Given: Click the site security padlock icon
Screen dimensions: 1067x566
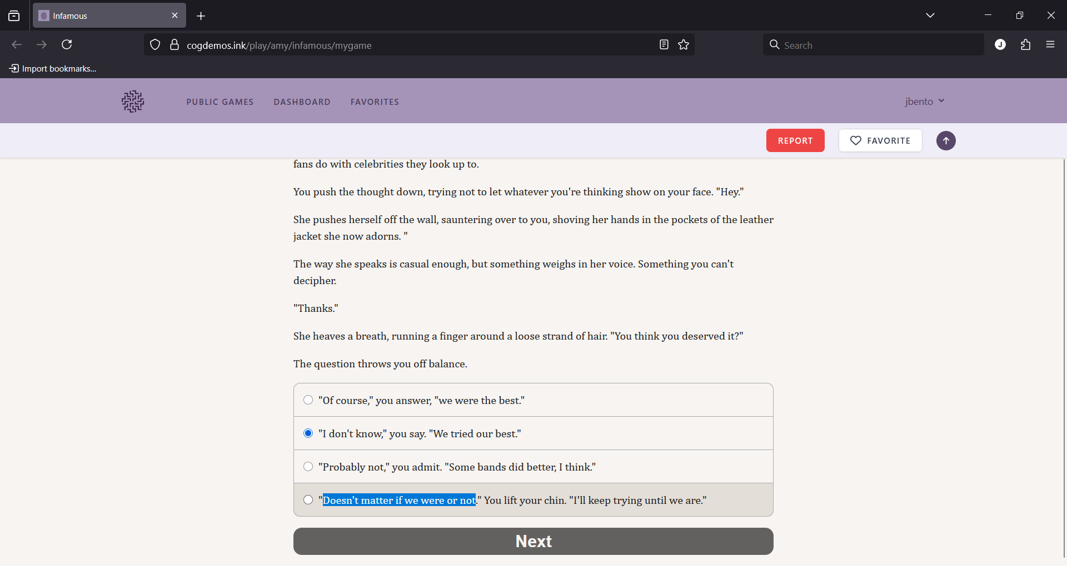Looking at the screenshot, I should (x=174, y=44).
